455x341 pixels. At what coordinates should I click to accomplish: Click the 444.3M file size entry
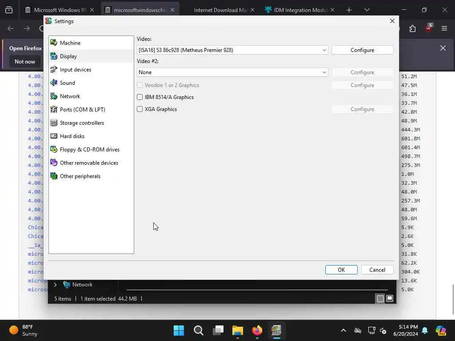[x=410, y=130]
